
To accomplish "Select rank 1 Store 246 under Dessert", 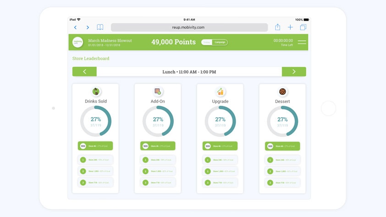I will (282, 160).
